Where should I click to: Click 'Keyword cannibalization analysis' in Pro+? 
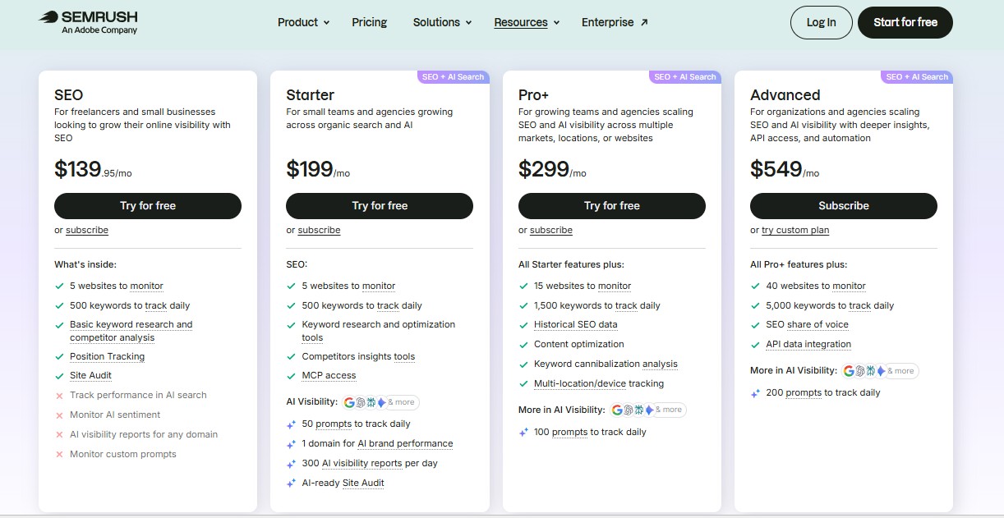pyautogui.click(x=606, y=364)
